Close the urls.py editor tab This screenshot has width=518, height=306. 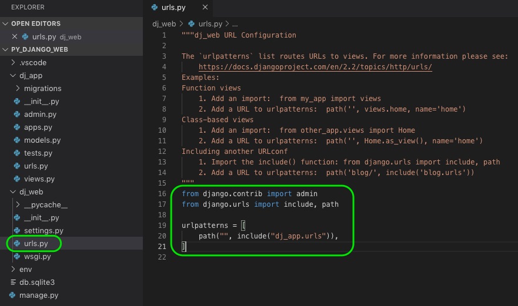point(205,7)
